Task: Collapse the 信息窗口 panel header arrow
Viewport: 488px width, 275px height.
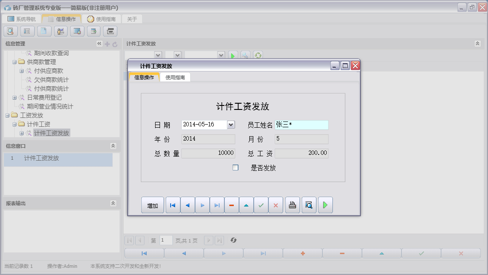Action: (x=114, y=146)
